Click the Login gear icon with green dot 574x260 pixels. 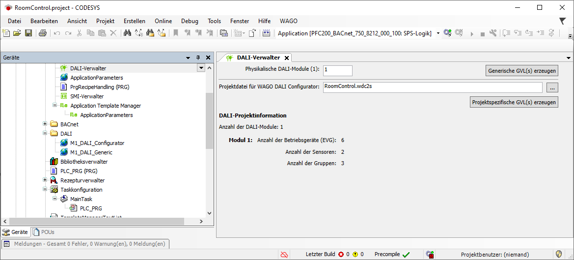point(447,33)
